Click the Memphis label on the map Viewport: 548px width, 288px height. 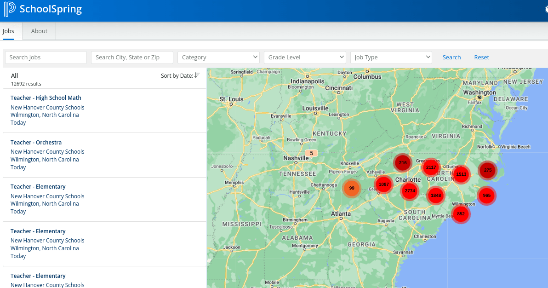(x=234, y=182)
